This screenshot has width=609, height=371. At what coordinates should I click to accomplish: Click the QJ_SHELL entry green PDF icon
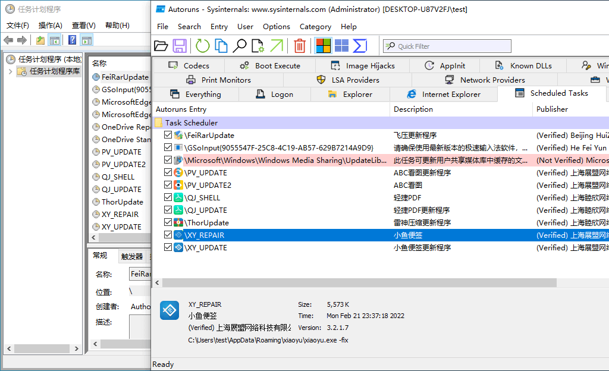(178, 197)
